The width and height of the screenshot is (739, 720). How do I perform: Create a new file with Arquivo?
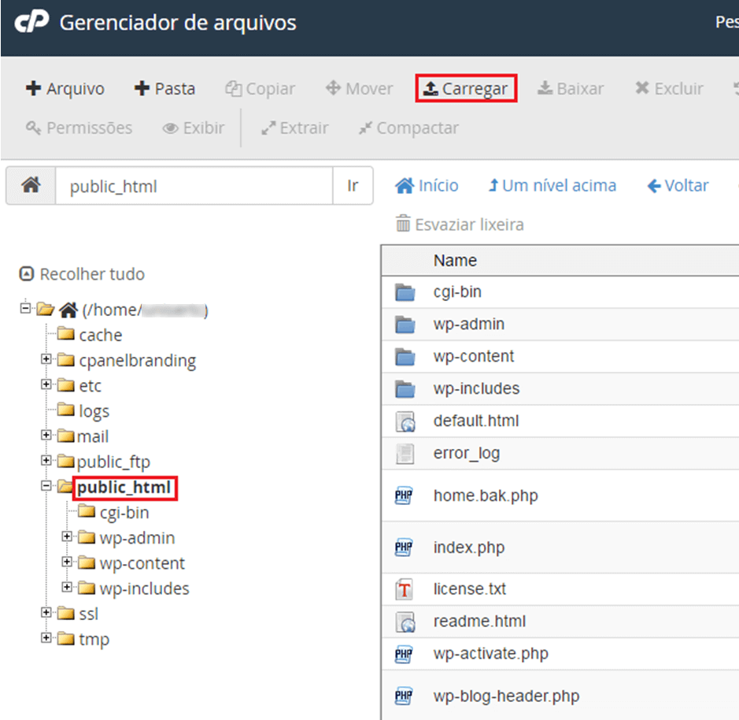click(65, 88)
